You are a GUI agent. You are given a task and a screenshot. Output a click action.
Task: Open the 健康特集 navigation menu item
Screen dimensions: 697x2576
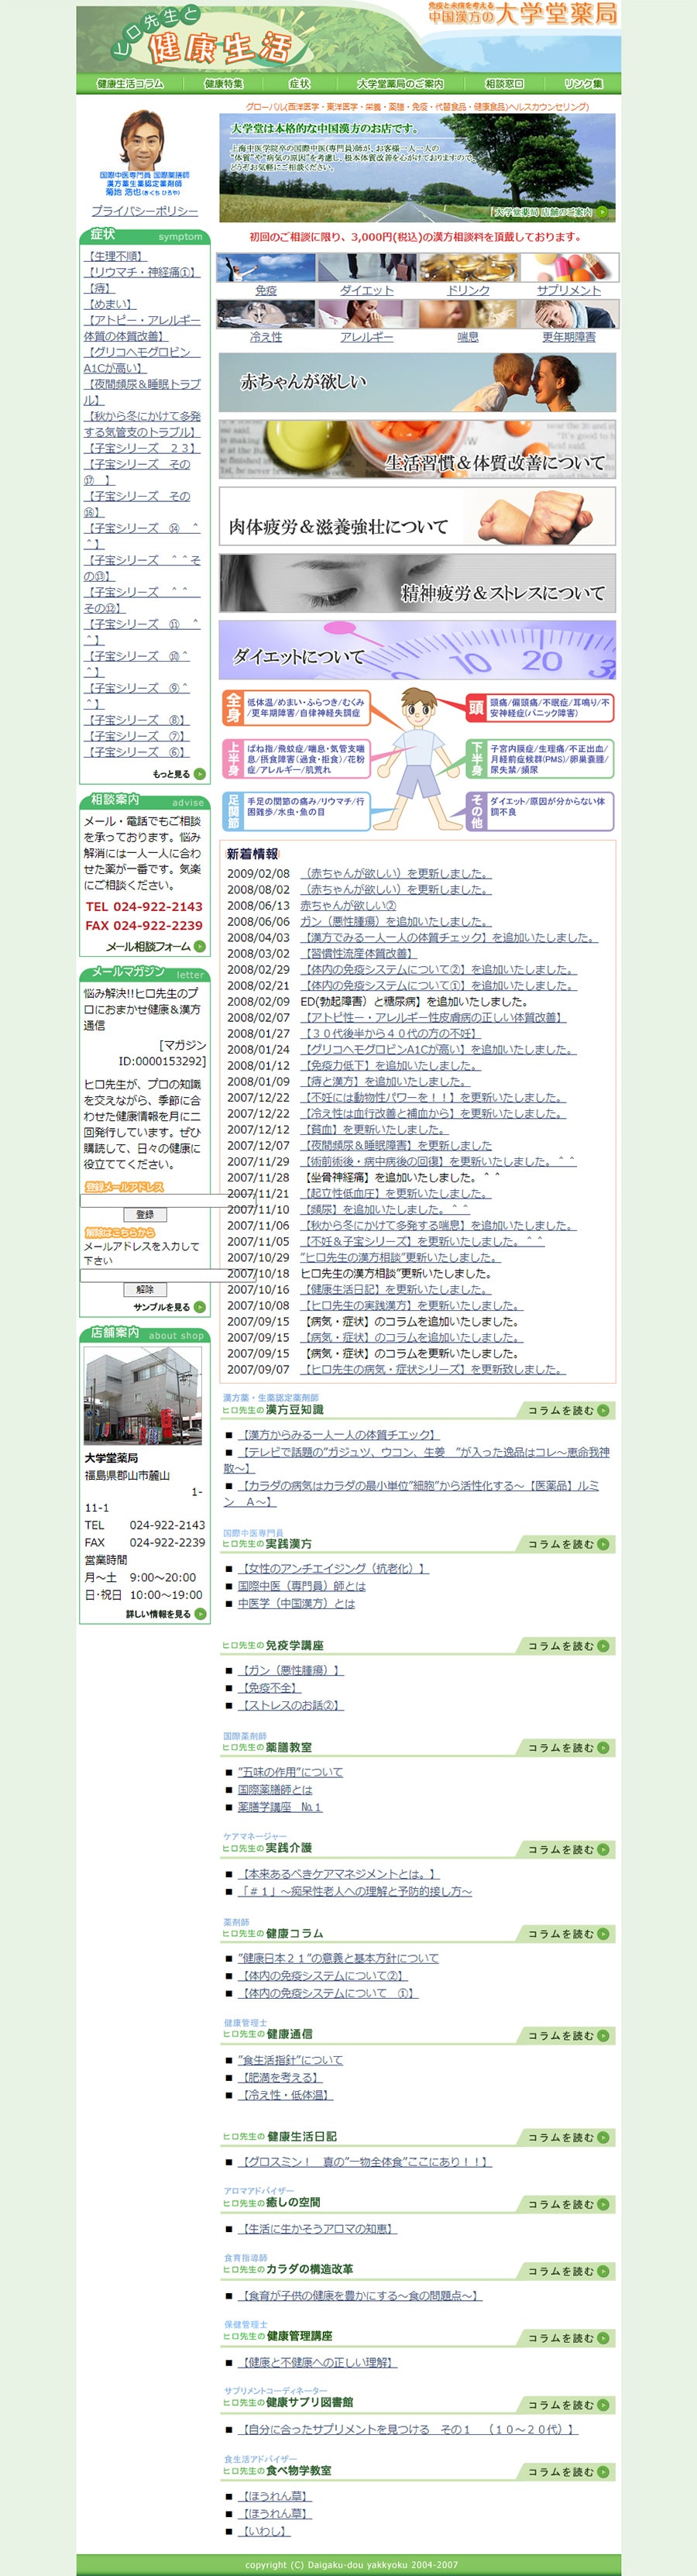223,84
